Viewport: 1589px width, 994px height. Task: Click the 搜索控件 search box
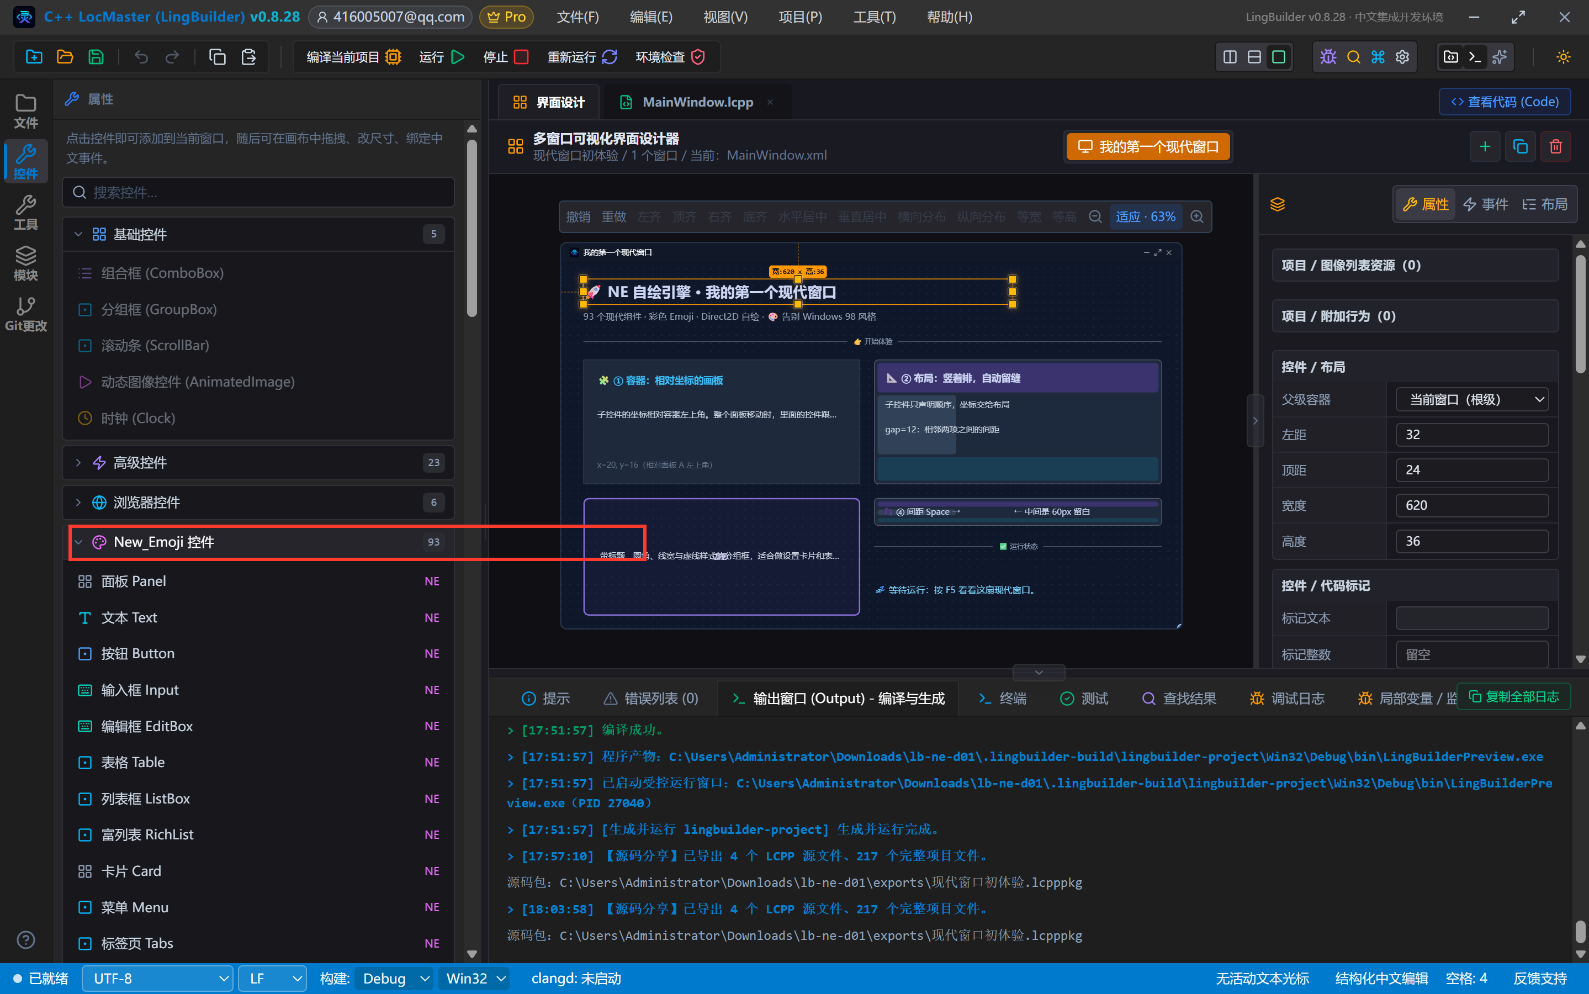point(258,192)
